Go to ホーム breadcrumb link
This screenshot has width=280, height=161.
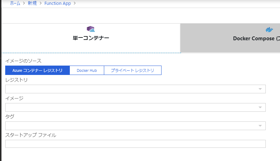tap(15, 3)
